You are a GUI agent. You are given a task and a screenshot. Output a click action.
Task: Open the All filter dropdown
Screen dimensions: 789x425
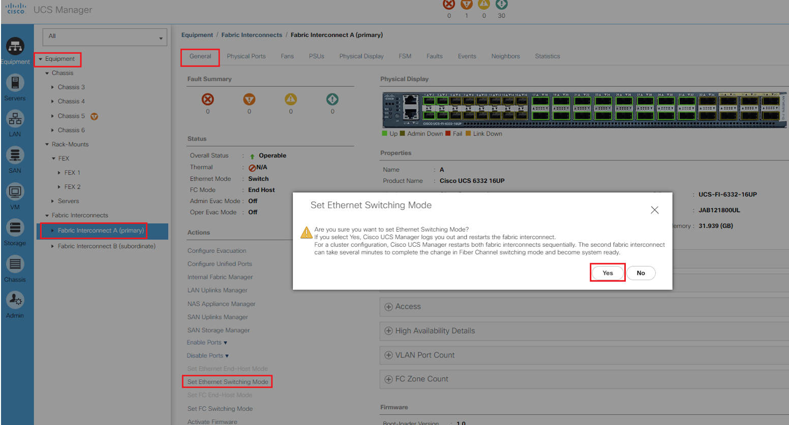coord(105,37)
